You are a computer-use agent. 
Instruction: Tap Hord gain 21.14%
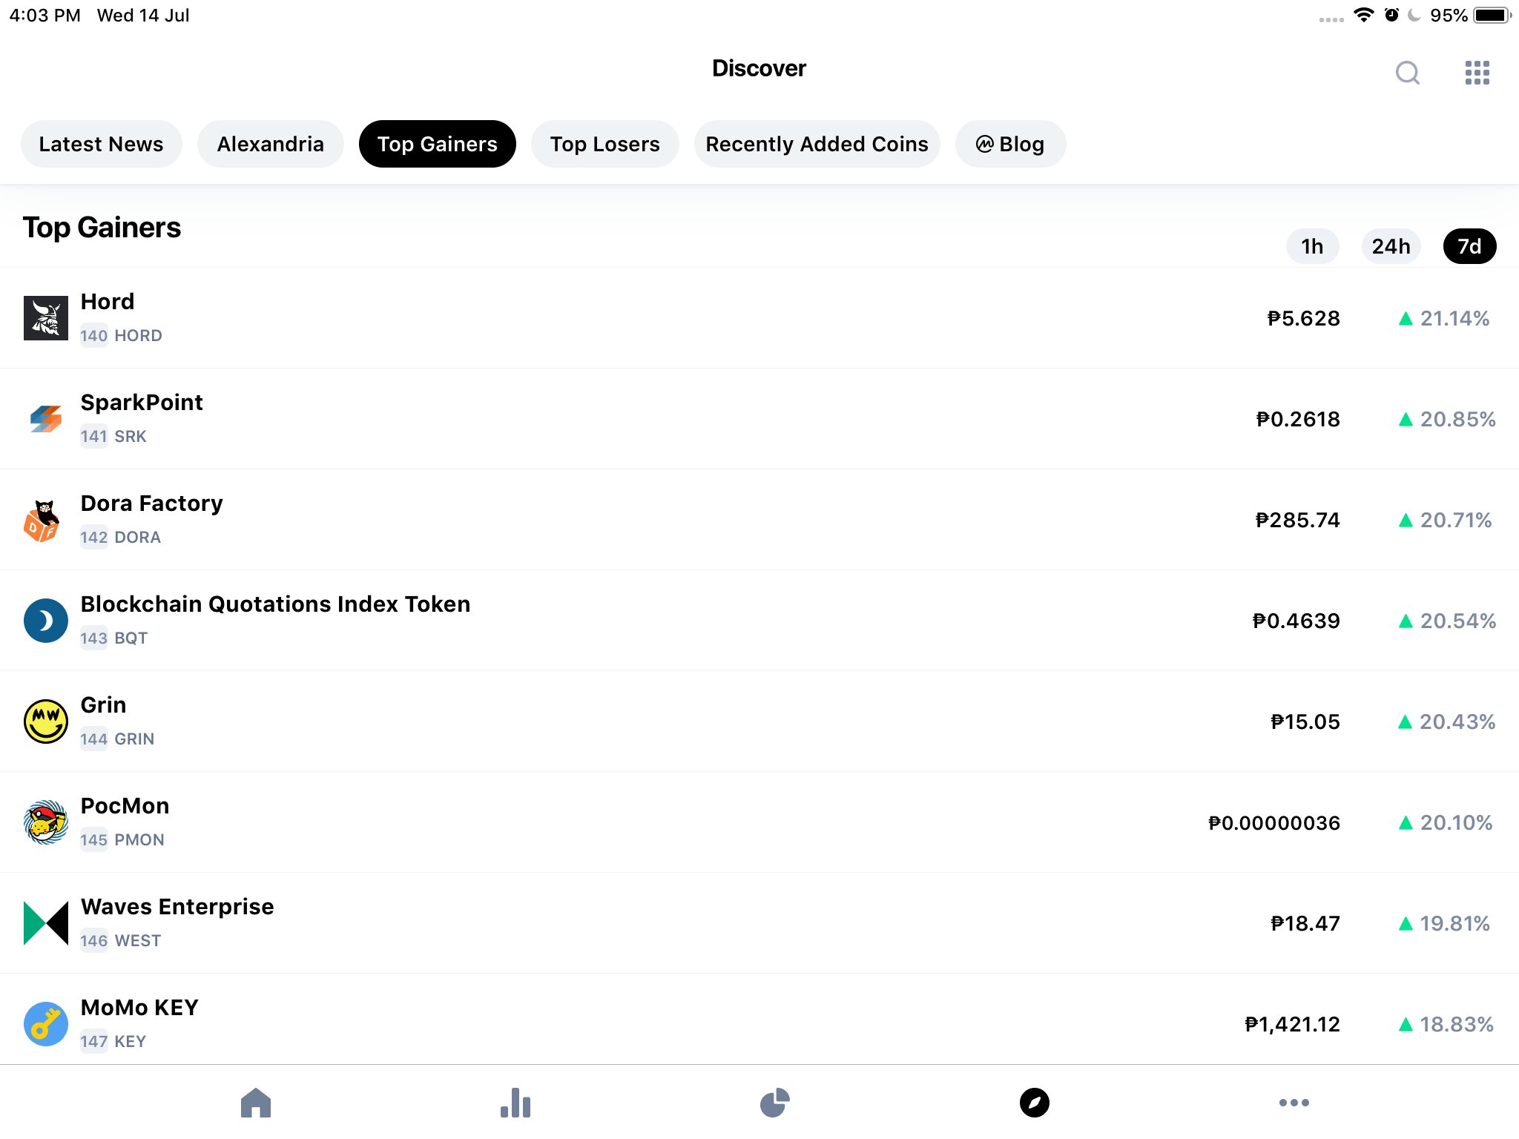point(1444,318)
